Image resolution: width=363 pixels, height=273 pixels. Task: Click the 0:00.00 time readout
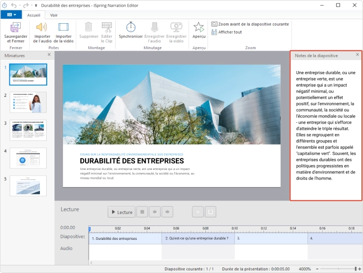[67, 227]
